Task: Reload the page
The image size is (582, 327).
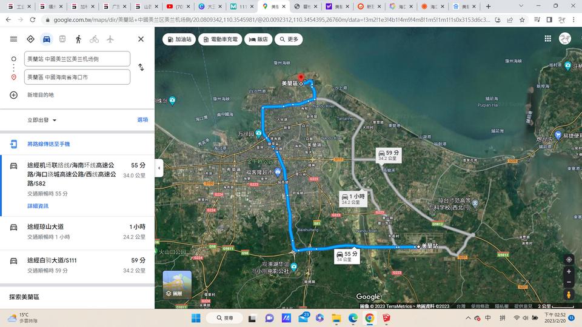Action: [x=33, y=19]
